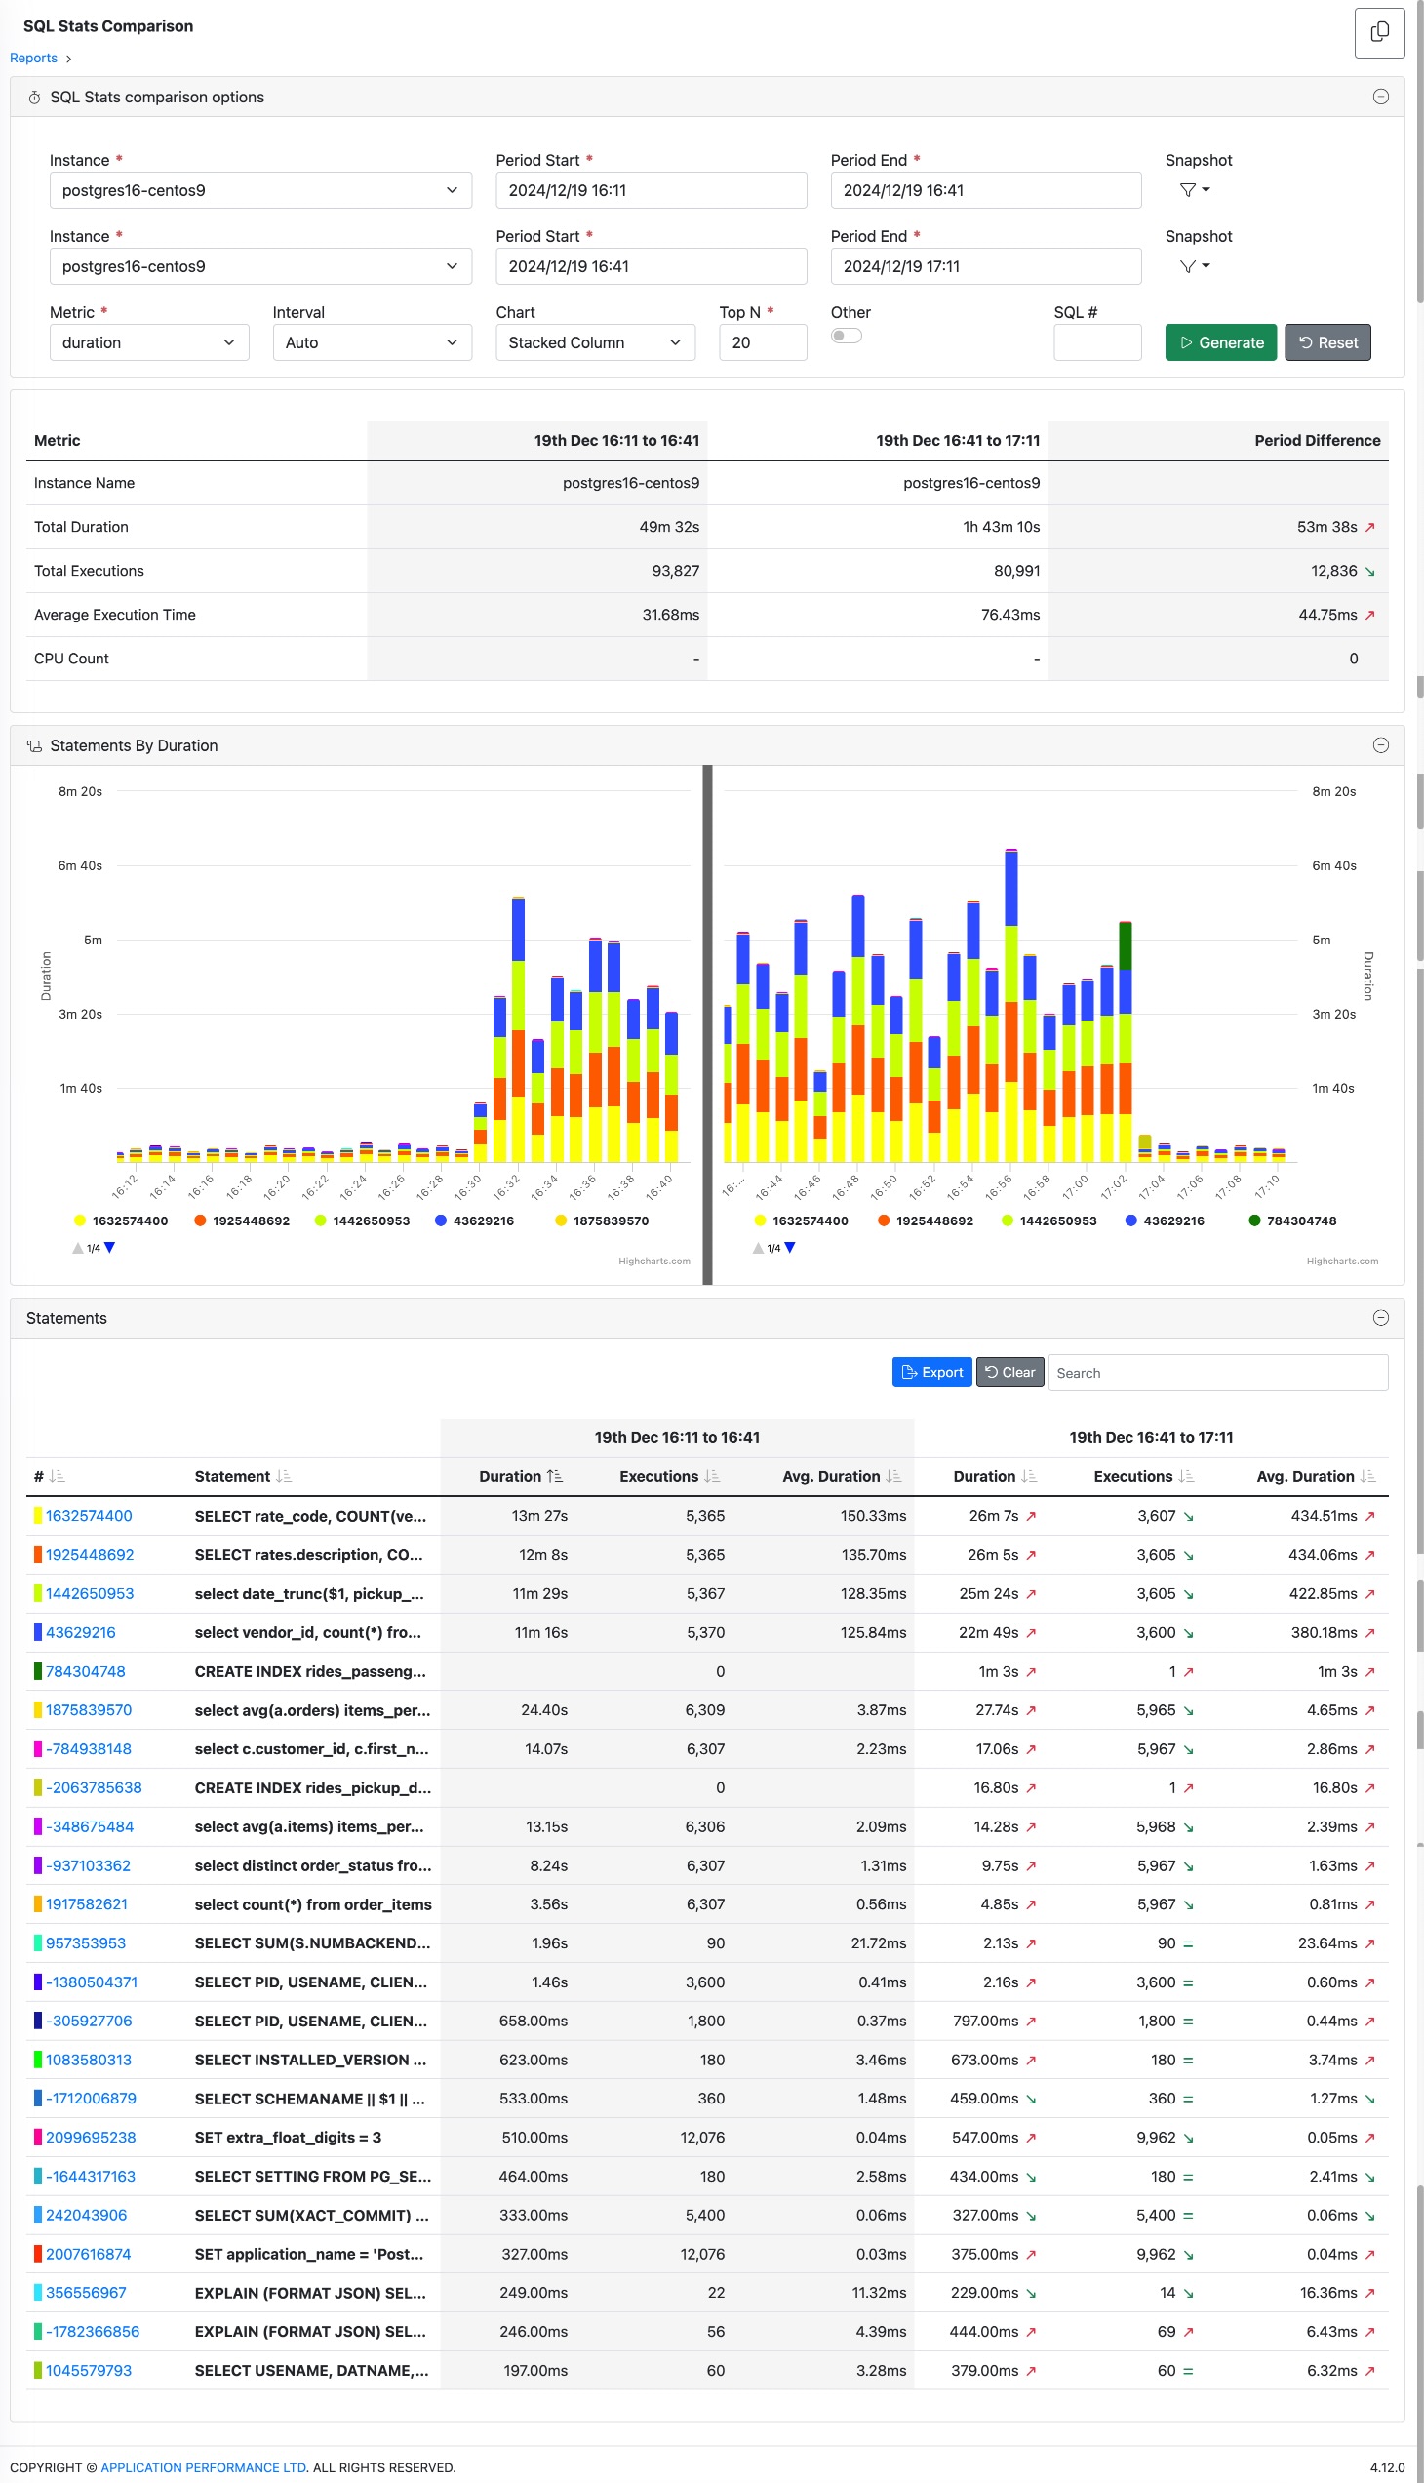The width and height of the screenshot is (1424, 2483).
Task: Go to previous legend page in right chart
Action: 758,1248
